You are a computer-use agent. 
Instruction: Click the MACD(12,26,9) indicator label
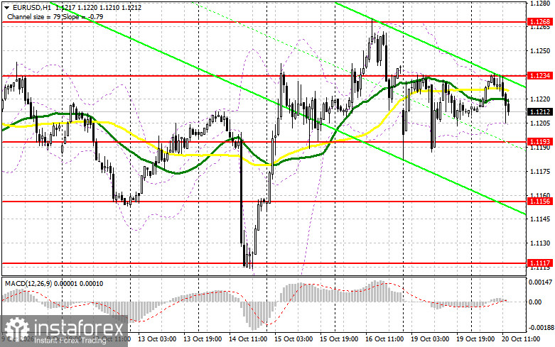28,284
